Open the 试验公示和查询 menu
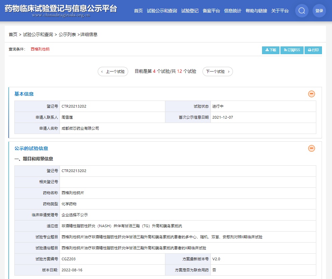 [162, 11]
